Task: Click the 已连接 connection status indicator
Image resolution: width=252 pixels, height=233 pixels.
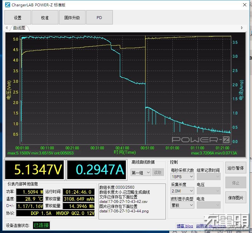Action: 41,225
